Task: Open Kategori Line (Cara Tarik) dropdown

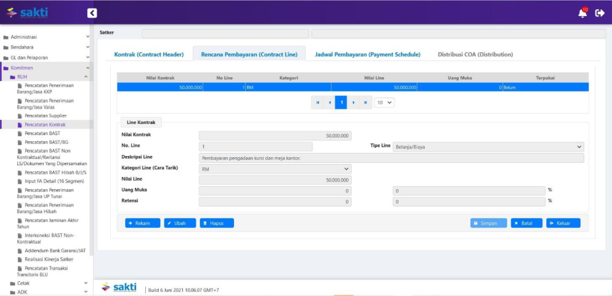Action: (x=275, y=169)
